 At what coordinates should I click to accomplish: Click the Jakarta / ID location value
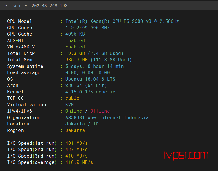pos(82,124)
